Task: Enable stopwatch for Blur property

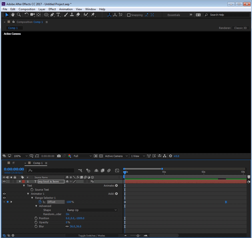Action: click(x=36, y=226)
